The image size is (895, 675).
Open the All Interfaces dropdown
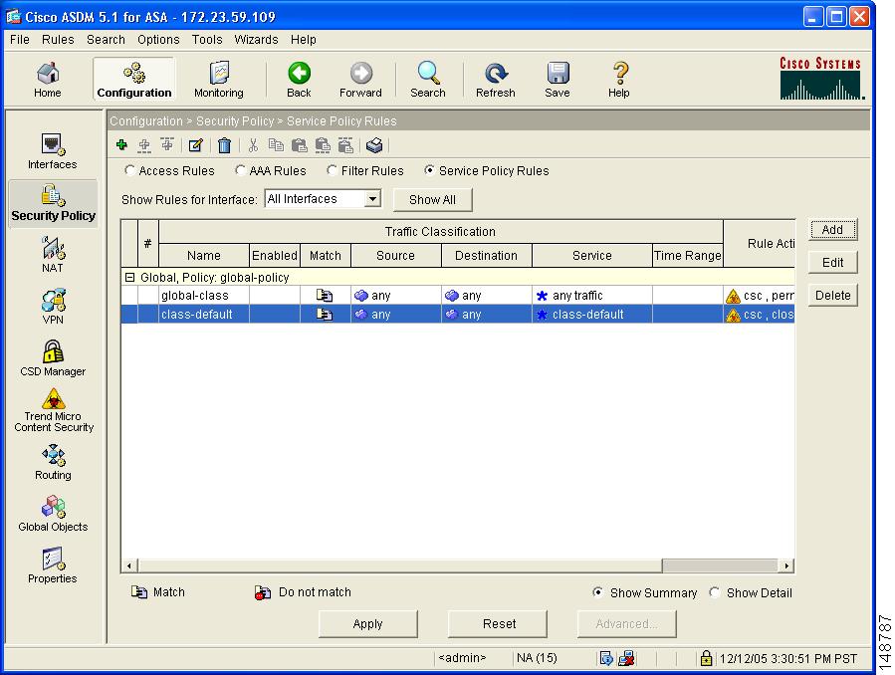coord(324,199)
